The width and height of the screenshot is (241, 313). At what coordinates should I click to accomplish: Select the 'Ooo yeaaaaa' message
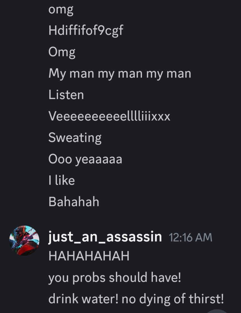[x=85, y=160]
